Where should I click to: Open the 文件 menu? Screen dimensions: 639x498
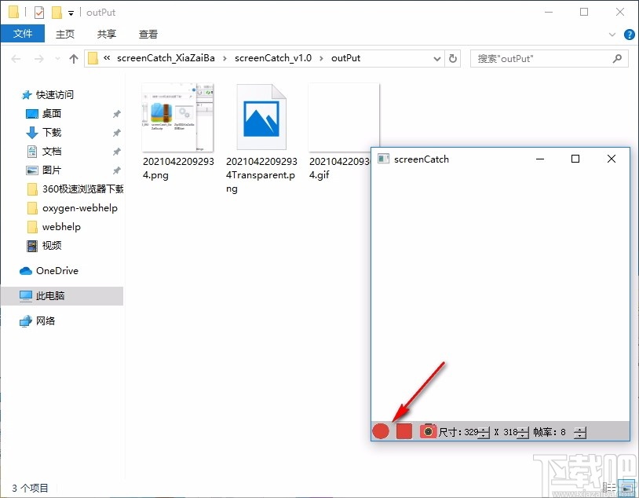click(24, 34)
